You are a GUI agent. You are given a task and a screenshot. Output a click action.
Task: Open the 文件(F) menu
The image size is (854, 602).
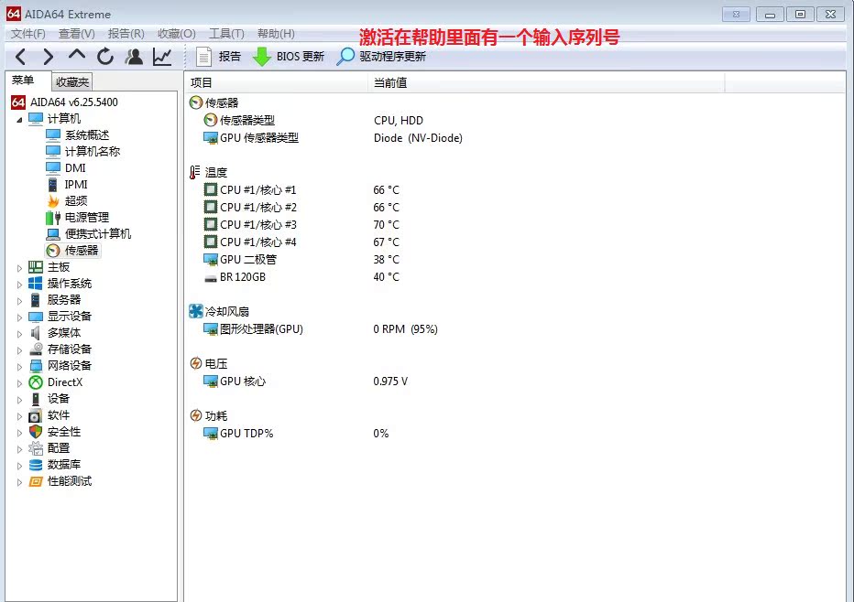click(x=28, y=34)
